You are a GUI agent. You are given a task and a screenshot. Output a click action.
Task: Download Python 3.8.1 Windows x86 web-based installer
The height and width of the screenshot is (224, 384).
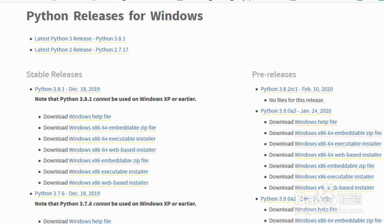pyautogui.click(x=109, y=183)
